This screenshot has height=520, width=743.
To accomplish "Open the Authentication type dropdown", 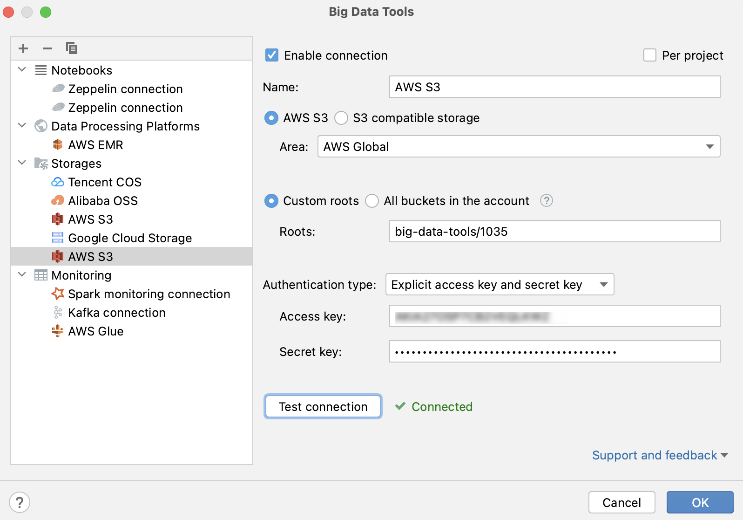I will 500,284.
